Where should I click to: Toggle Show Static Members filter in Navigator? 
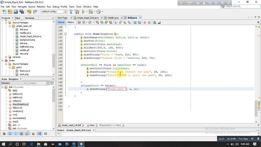click(16, 134)
